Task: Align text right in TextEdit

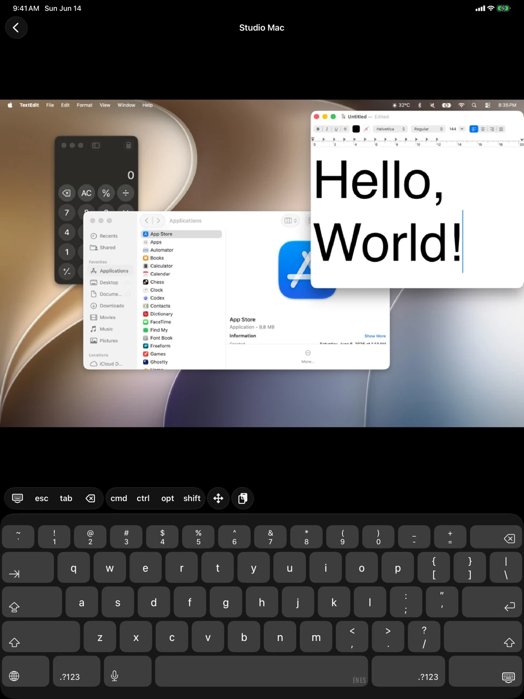Action: click(x=492, y=129)
